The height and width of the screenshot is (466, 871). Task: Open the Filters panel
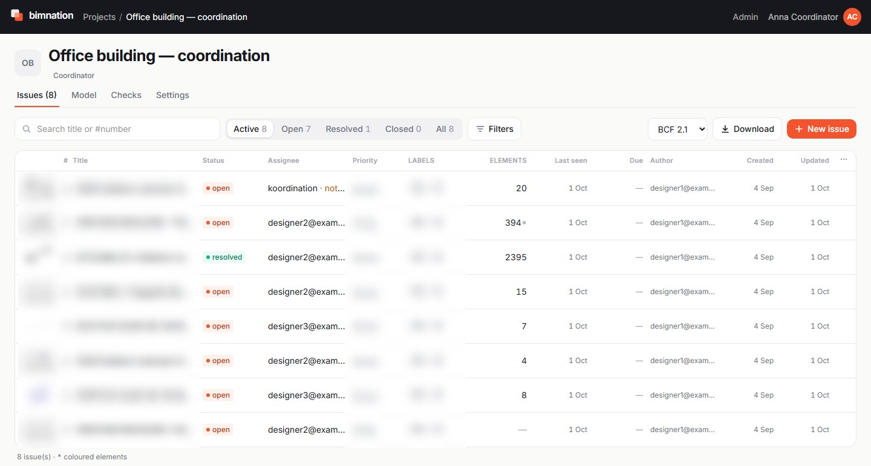click(494, 129)
